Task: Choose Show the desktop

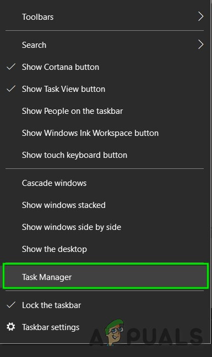Action: 105,249
